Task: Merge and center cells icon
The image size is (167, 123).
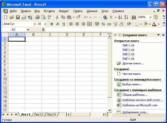Action: pyautogui.click(x=90, y=24)
